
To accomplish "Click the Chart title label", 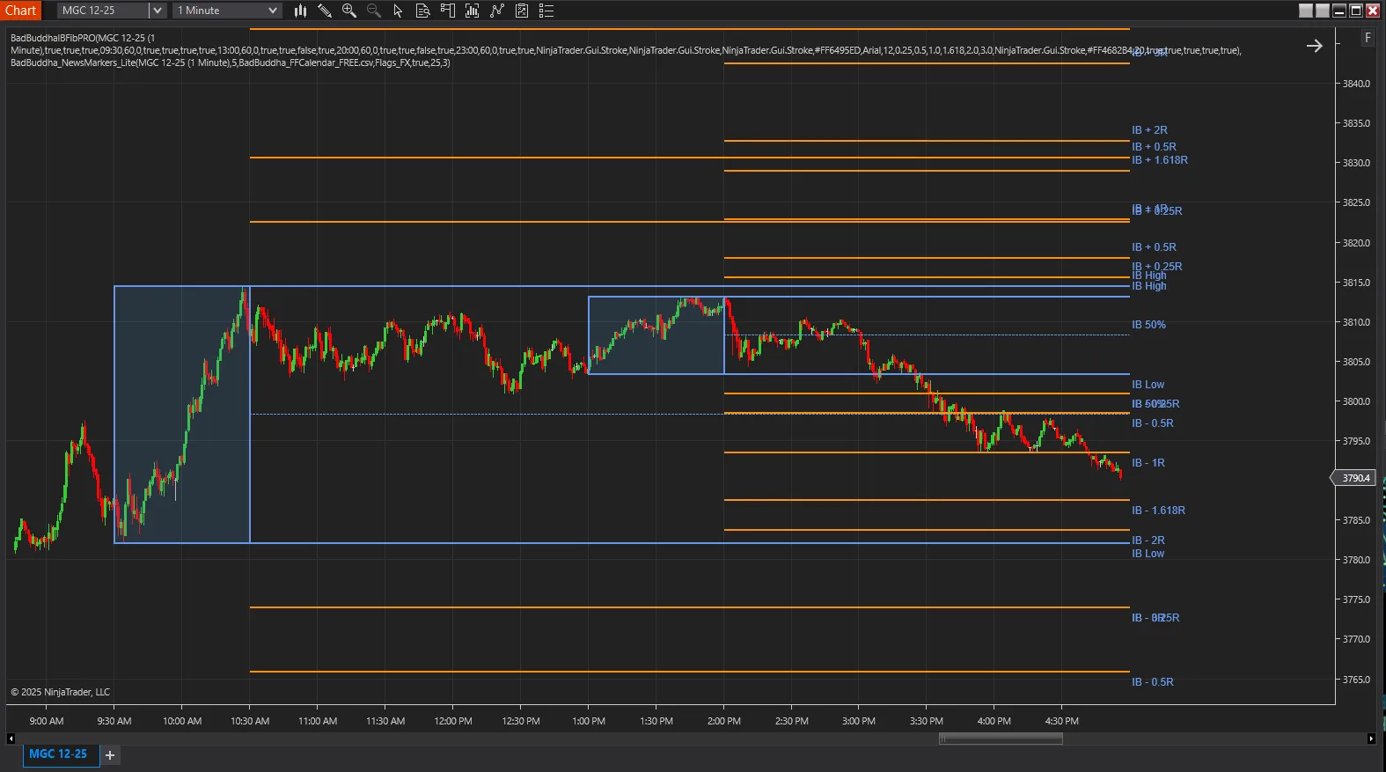I will click(20, 11).
